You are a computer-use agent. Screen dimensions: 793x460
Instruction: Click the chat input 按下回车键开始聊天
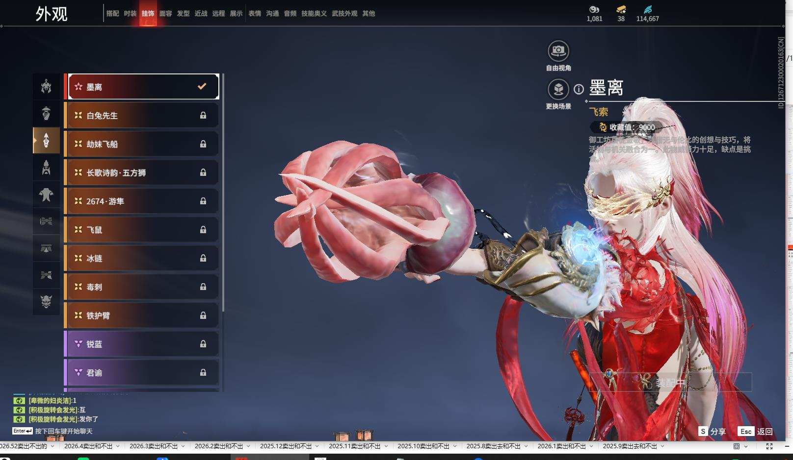click(x=64, y=432)
